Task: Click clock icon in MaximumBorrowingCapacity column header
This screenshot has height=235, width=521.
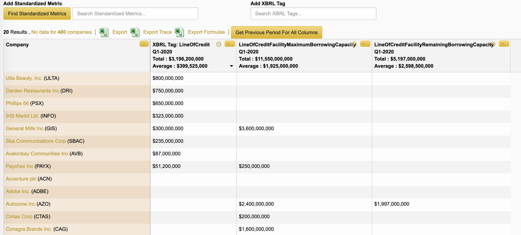Action: click(x=354, y=44)
